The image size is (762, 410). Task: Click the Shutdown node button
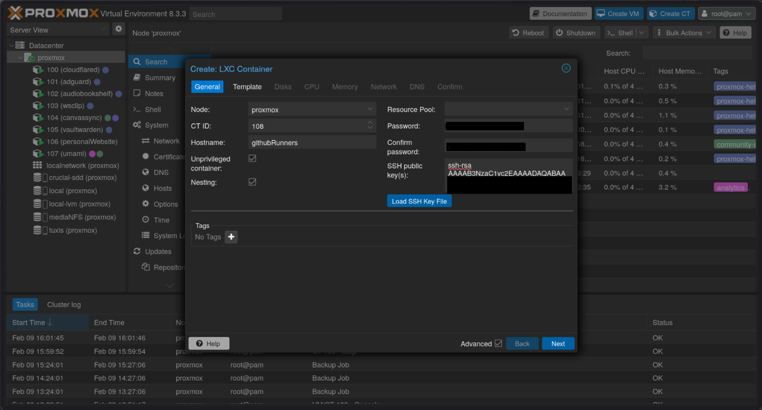point(576,33)
